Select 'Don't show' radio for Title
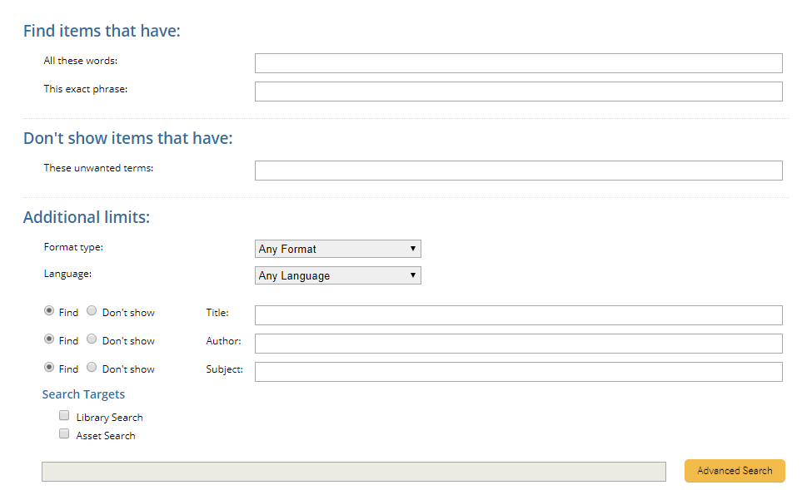 (x=92, y=311)
